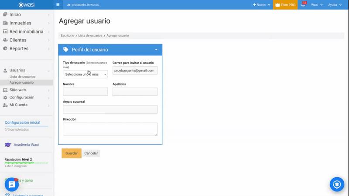
Task: Click the Red inmobiliaria icon
Action: pyautogui.click(x=5, y=31)
